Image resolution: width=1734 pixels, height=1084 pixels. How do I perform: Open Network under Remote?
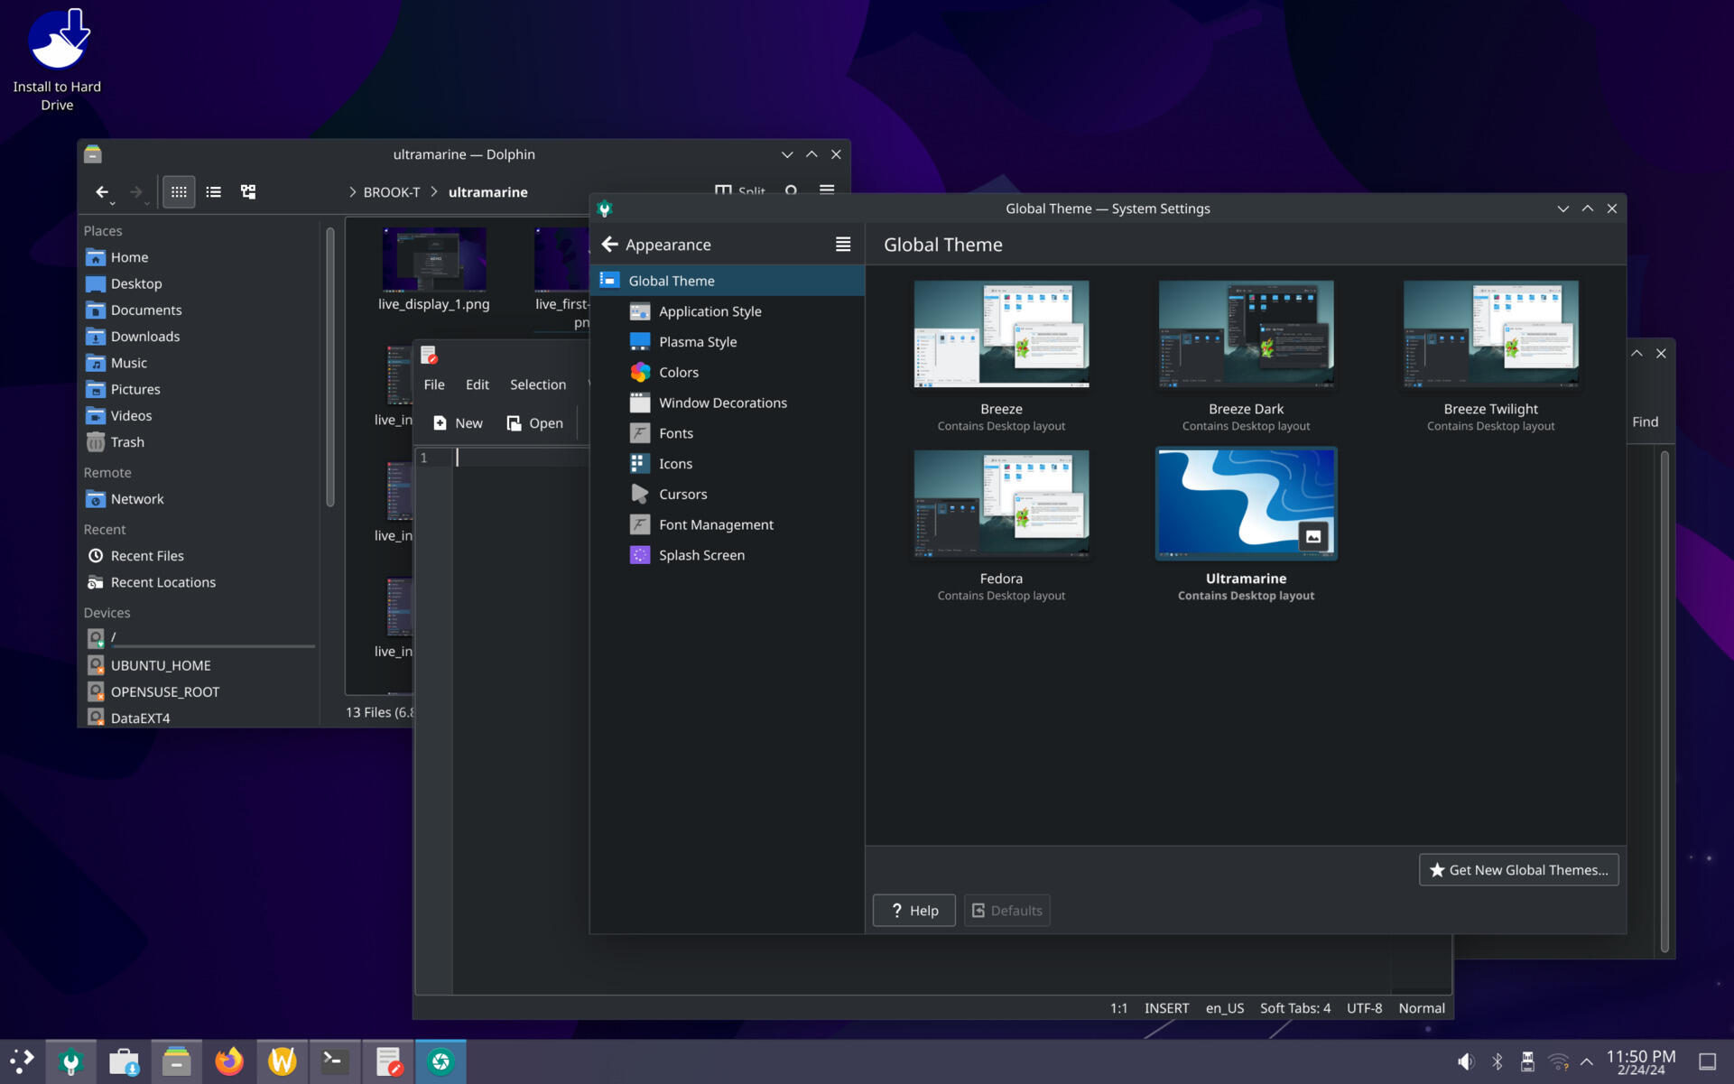199,499
